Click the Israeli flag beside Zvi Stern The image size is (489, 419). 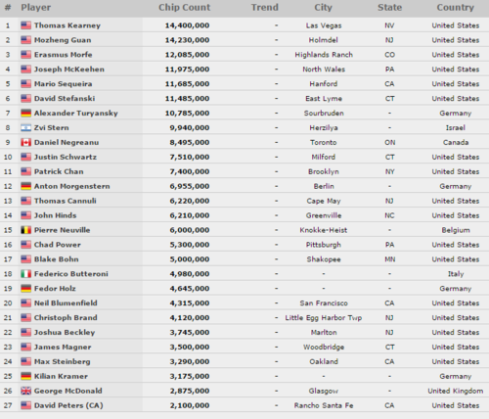click(25, 128)
